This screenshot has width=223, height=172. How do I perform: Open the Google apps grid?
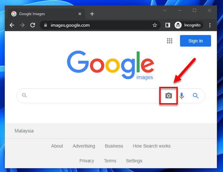[x=170, y=41]
